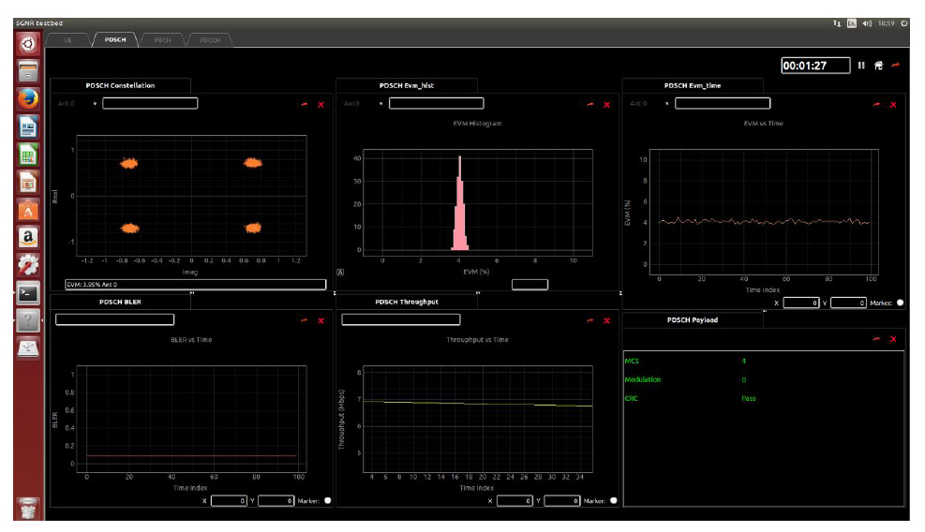Pop out the PDSCH Evm_time panel

[875, 104]
